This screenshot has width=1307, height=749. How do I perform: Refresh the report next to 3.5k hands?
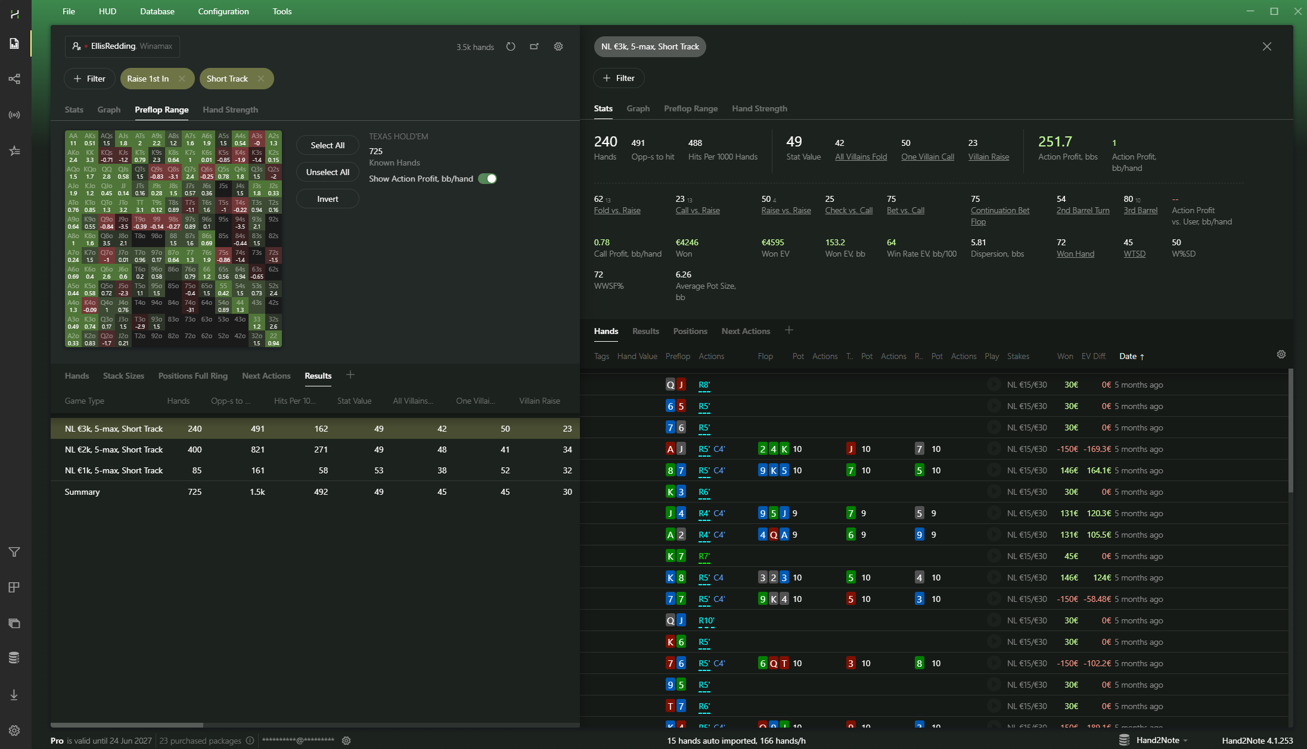tap(511, 46)
